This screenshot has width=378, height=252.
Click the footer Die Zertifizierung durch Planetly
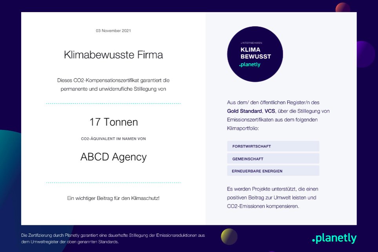pyautogui.click(x=113, y=236)
